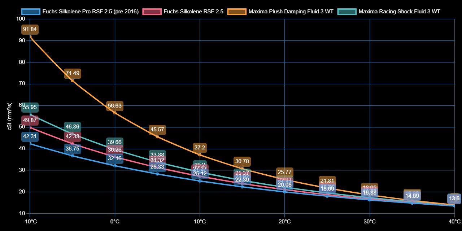Click the pink Fuchs Silkolene RSF 2.5 swatch
This screenshot has width=462, height=231.
tap(152, 12)
